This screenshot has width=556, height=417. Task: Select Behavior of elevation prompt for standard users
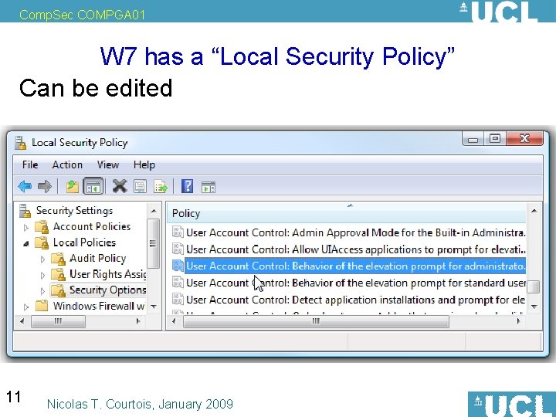point(355,283)
